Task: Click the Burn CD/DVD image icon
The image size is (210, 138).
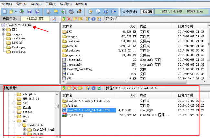Action: click(x=79, y=12)
